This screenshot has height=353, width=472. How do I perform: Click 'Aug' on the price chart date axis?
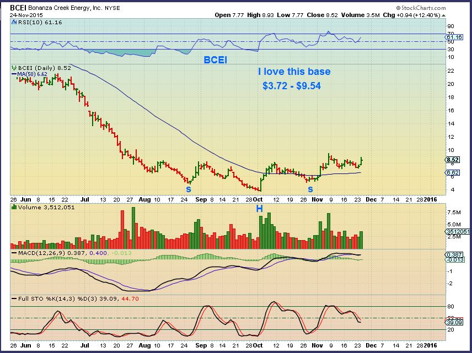click(145, 199)
